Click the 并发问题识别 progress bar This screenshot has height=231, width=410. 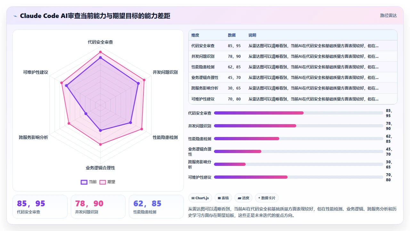coord(299,126)
